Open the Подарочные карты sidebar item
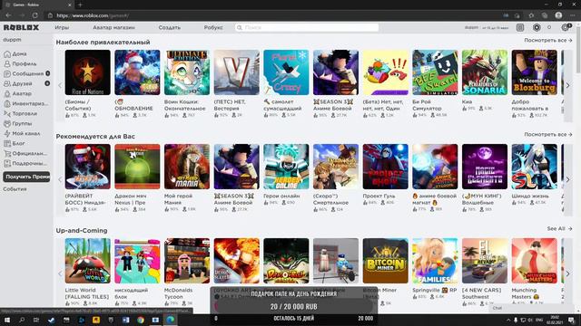 (25, 163)
